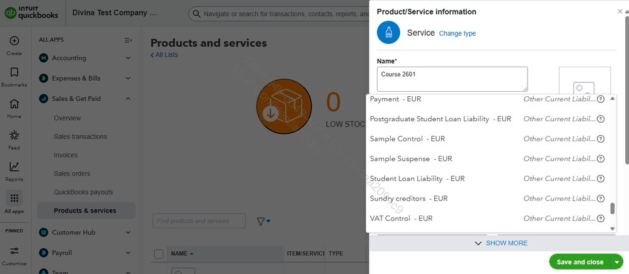Screen dimensions: 629x274
Task: Click the Create plus icon
Action: coord(14,41)
